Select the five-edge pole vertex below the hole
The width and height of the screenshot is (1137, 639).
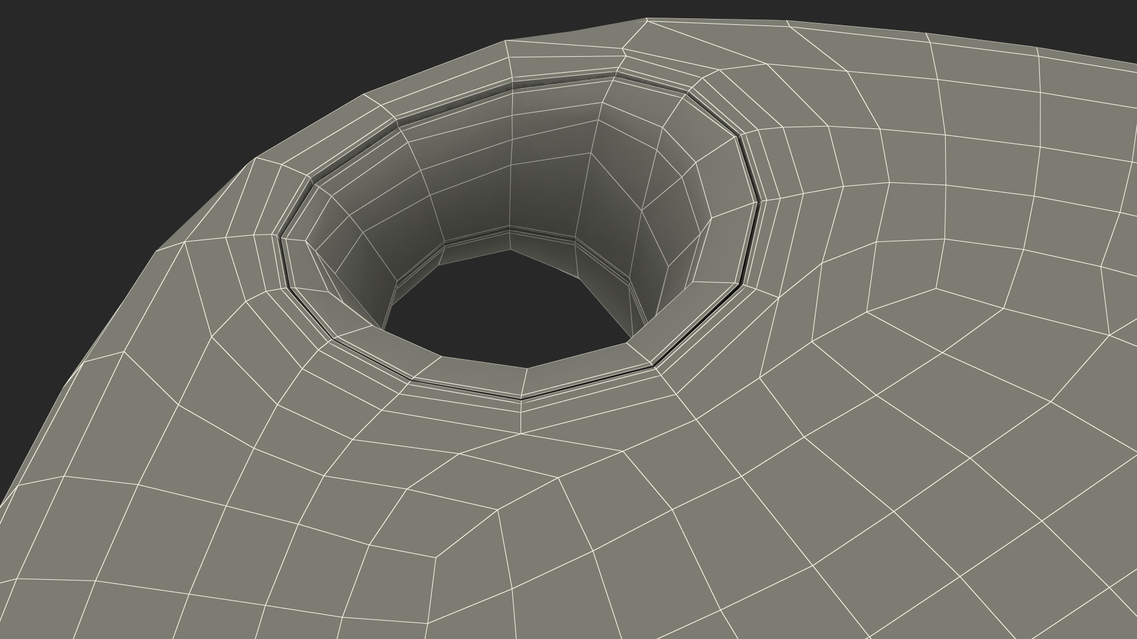521,434
